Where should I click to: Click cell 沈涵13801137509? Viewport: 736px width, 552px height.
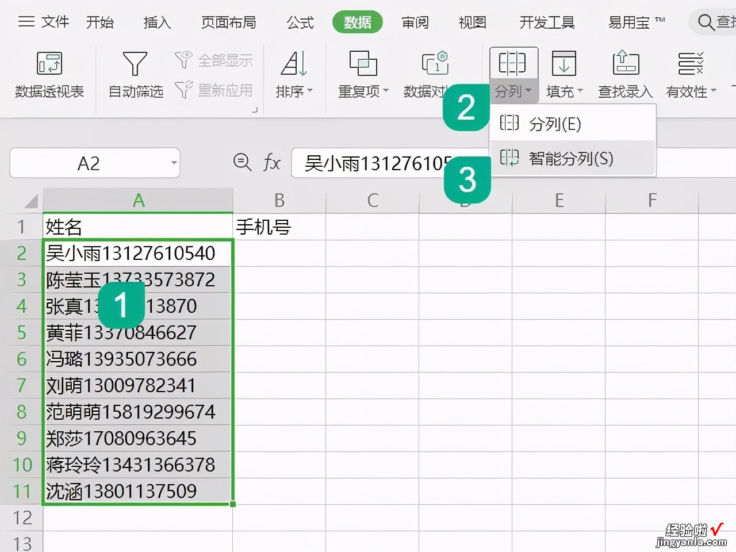pos(138,491)
